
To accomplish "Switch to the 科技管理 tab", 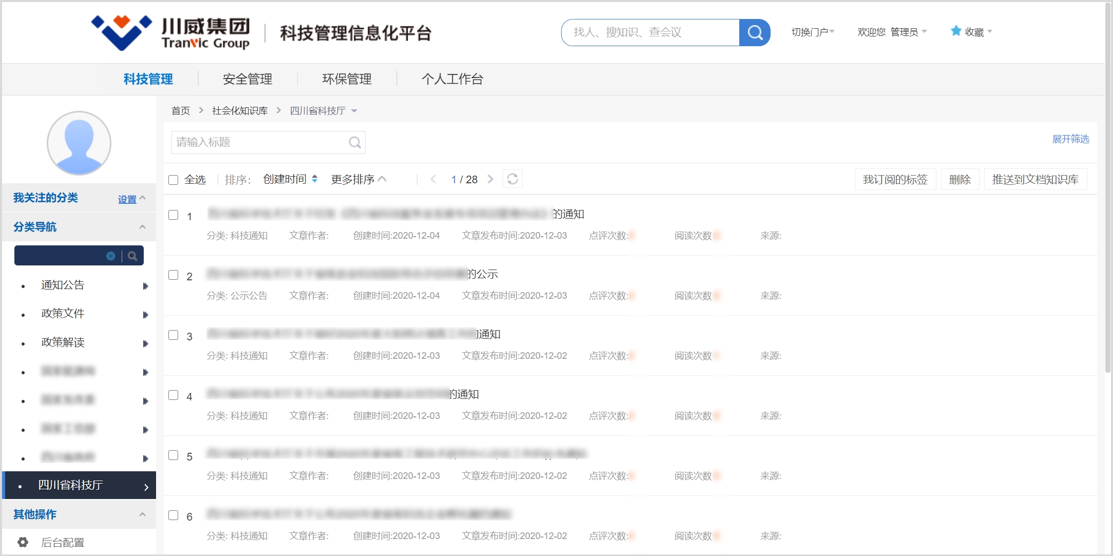I will (148, 79).
